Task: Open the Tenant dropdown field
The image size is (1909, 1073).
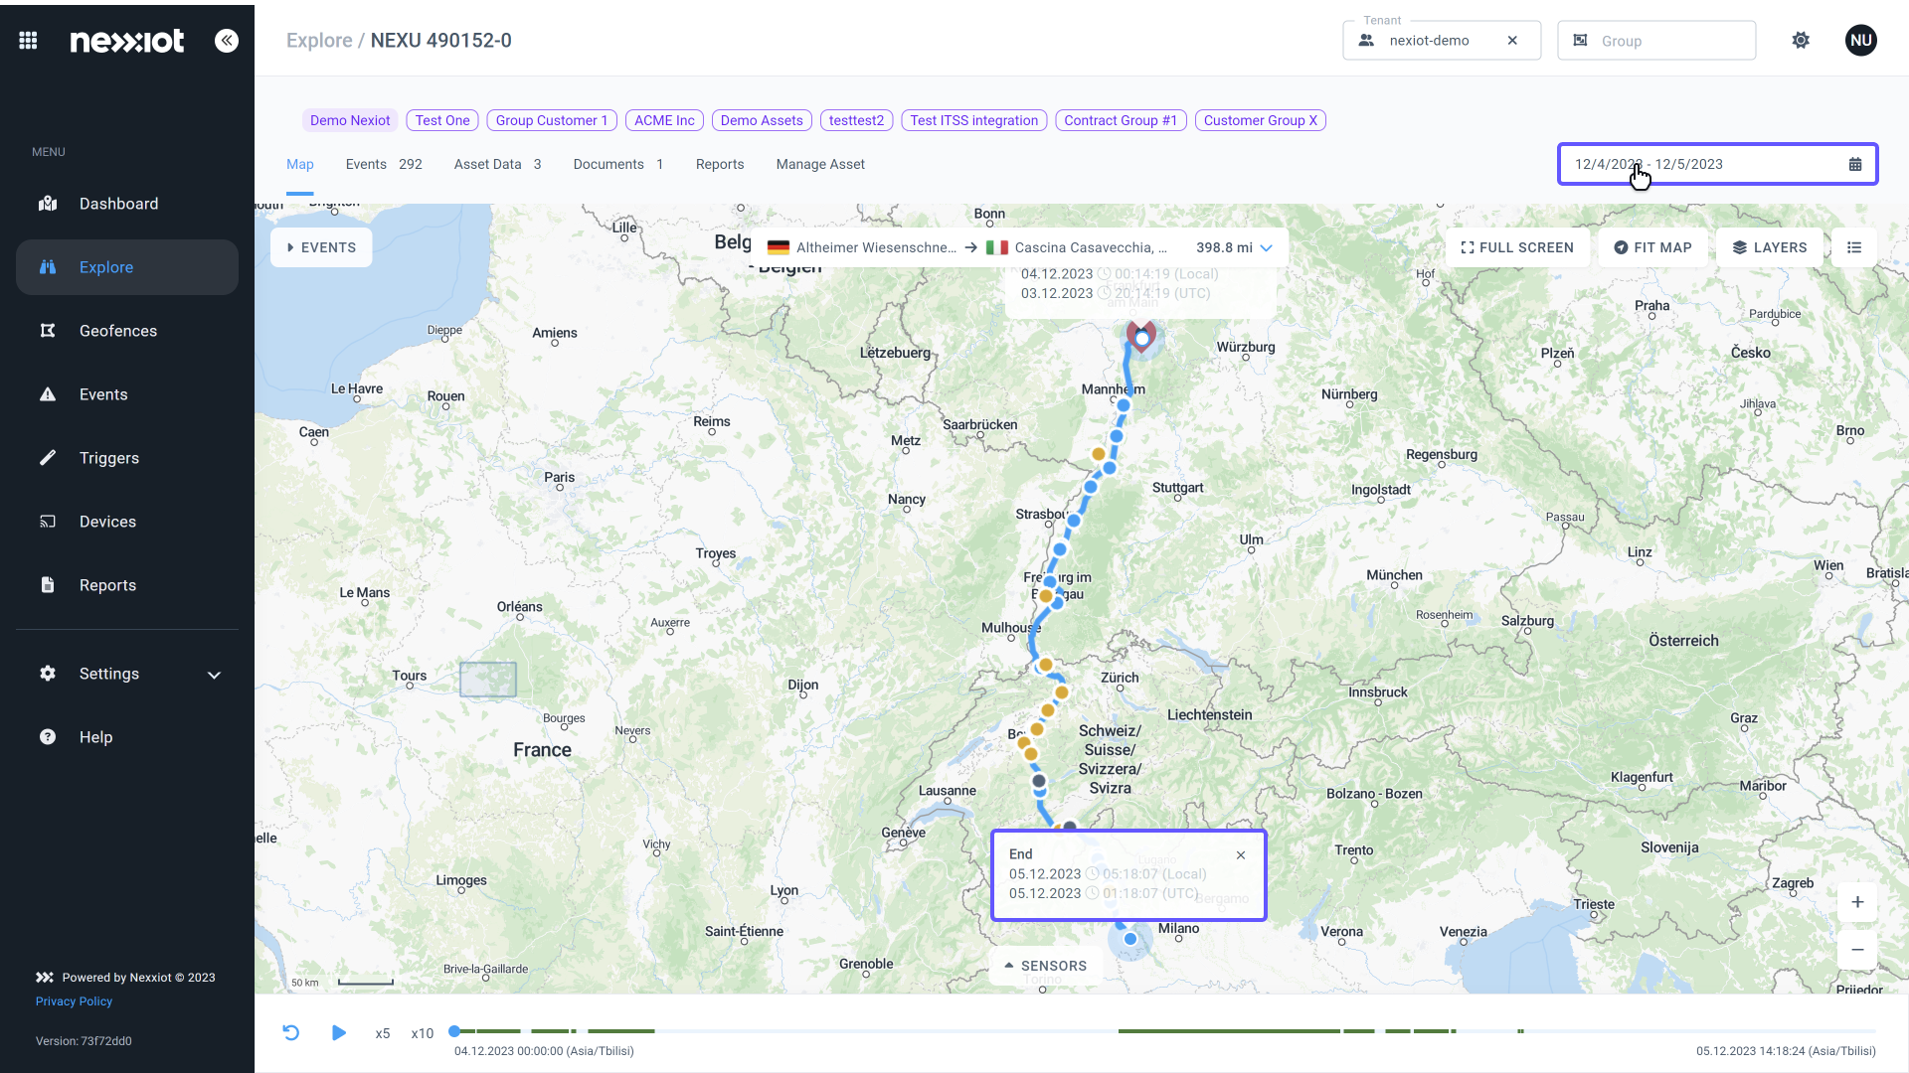Action: point(1442,41)
